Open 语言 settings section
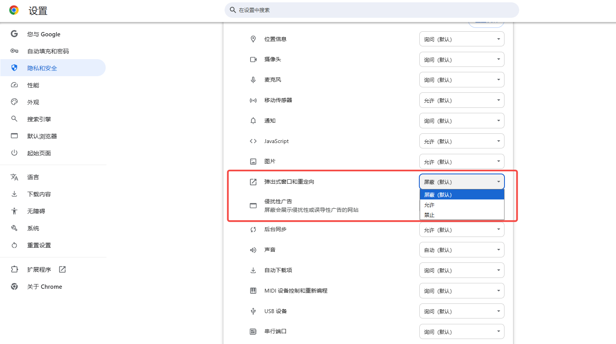Image resolution: width=616 pixels, height=344 pixels. [x=53, y=177]
